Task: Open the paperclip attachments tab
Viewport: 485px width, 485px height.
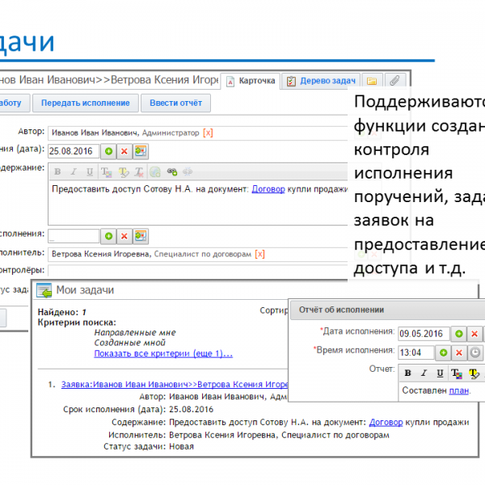Action: [x=394, y=82]
